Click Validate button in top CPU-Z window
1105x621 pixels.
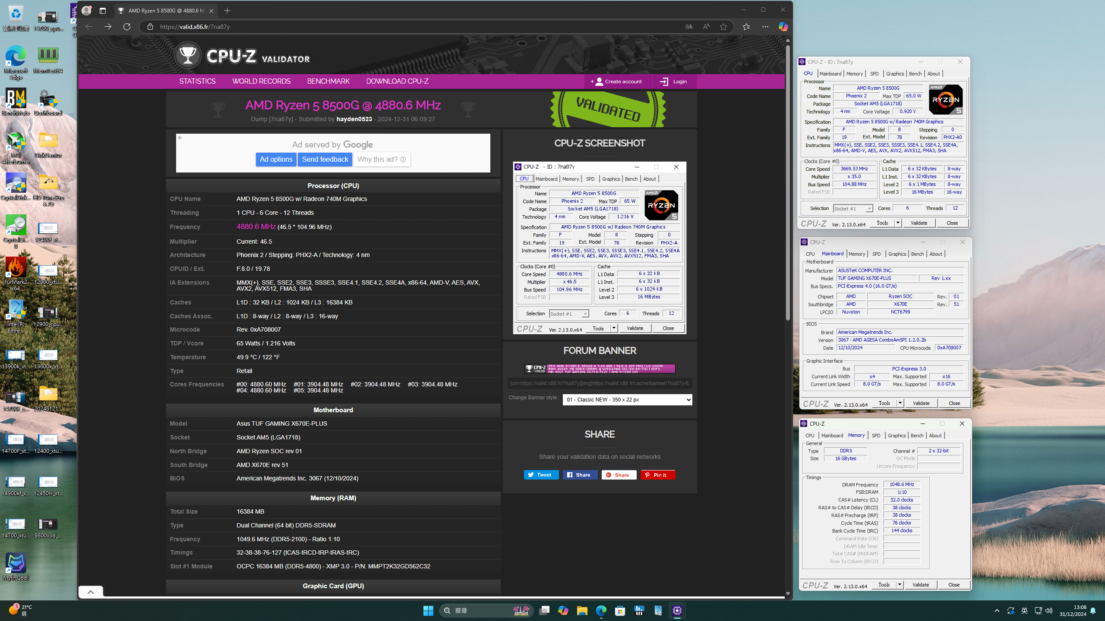click(919, 223)
